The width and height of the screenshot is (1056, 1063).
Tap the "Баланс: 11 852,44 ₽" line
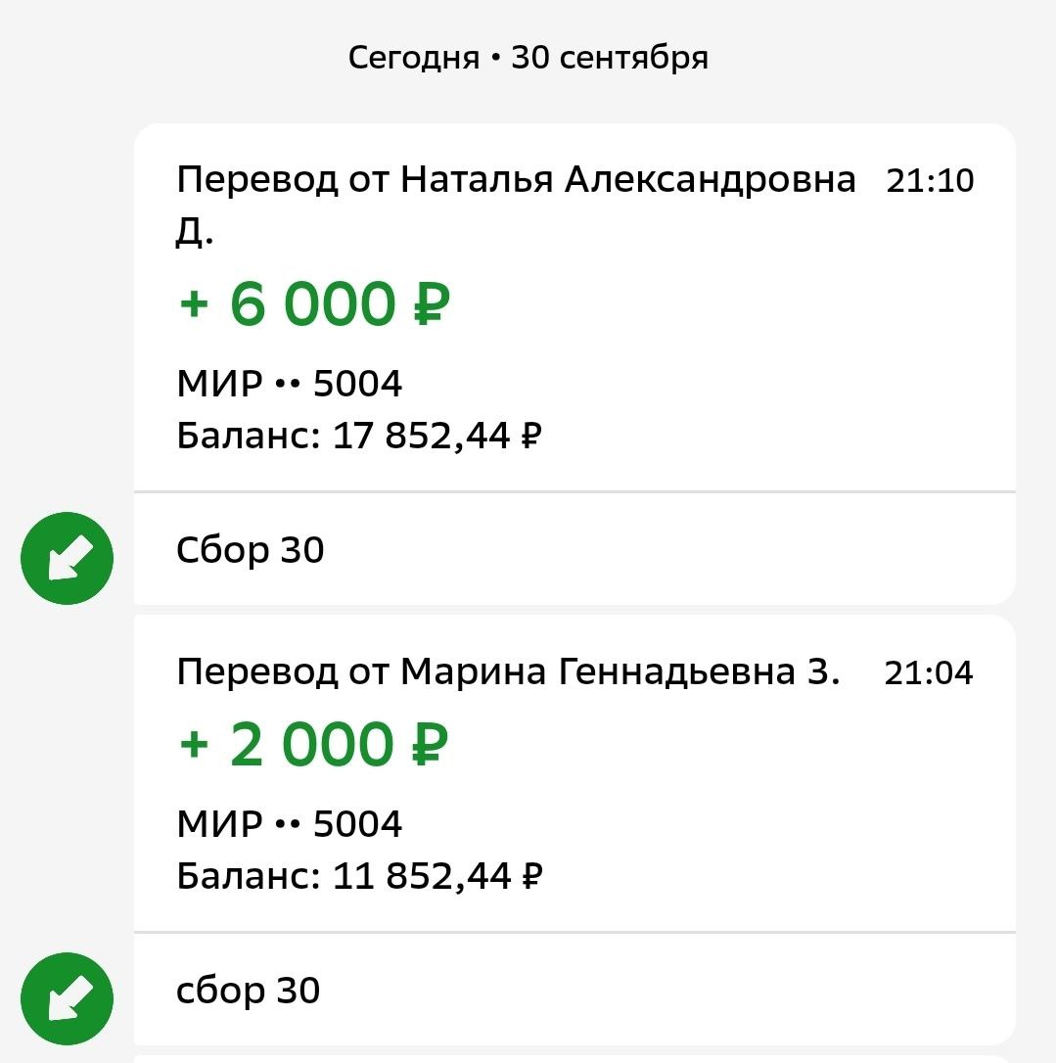point(358,876)
